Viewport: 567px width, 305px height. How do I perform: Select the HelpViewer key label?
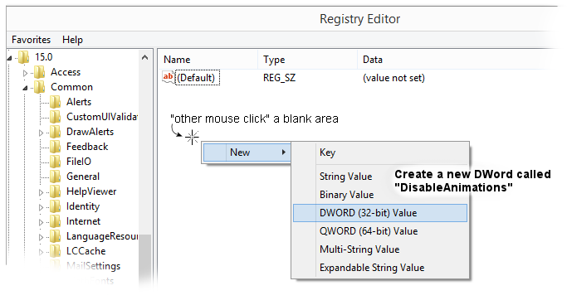[x=91, y=191]
